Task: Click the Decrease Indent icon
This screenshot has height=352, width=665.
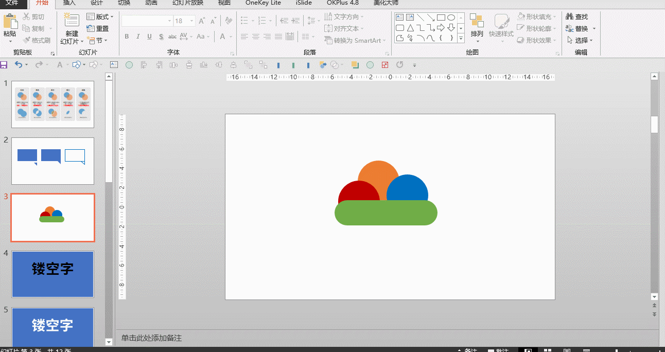Action: pyautogui.click(x=284, y=21)
